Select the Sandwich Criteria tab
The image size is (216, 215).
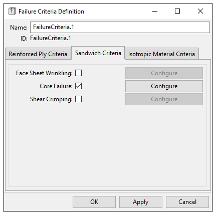pos(98,53)
